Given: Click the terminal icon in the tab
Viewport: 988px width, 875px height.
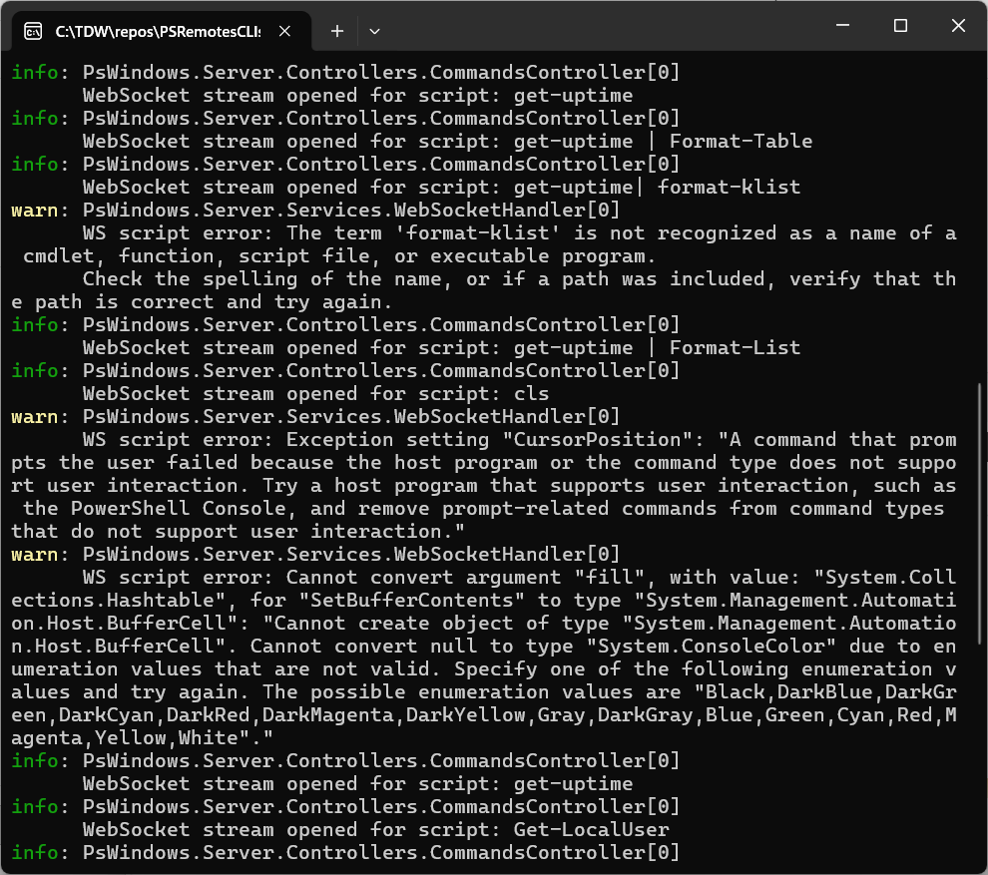Looking at the screenshot, I should point(33,31).
